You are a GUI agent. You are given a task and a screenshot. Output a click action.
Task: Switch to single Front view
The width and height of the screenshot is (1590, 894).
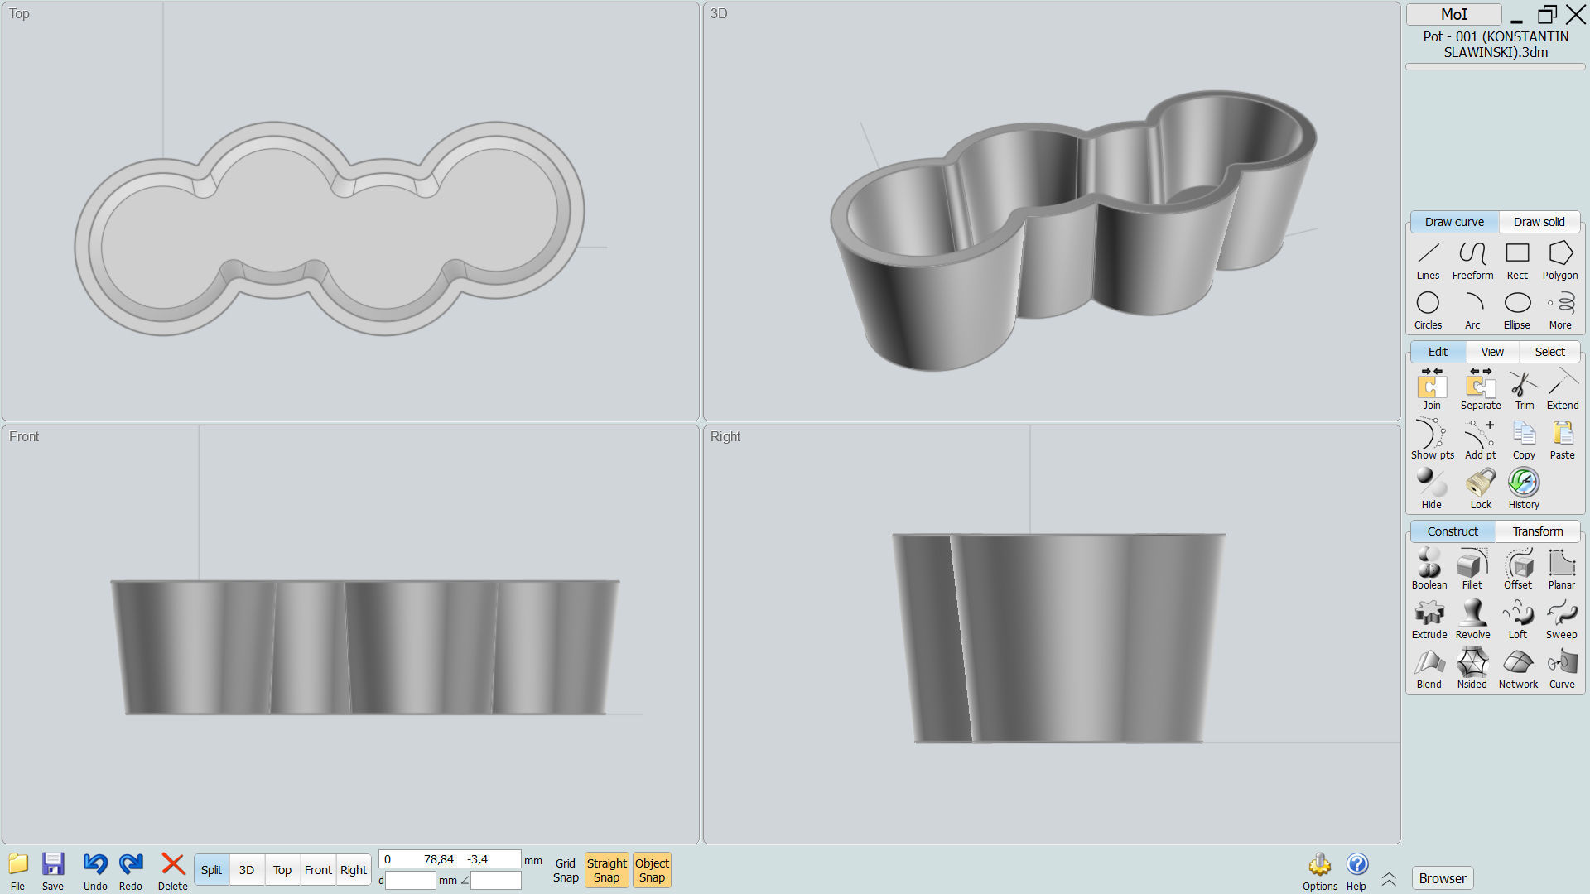(x=318, y=870)
